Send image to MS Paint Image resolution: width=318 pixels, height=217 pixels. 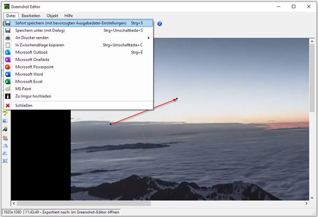(78, 89)
